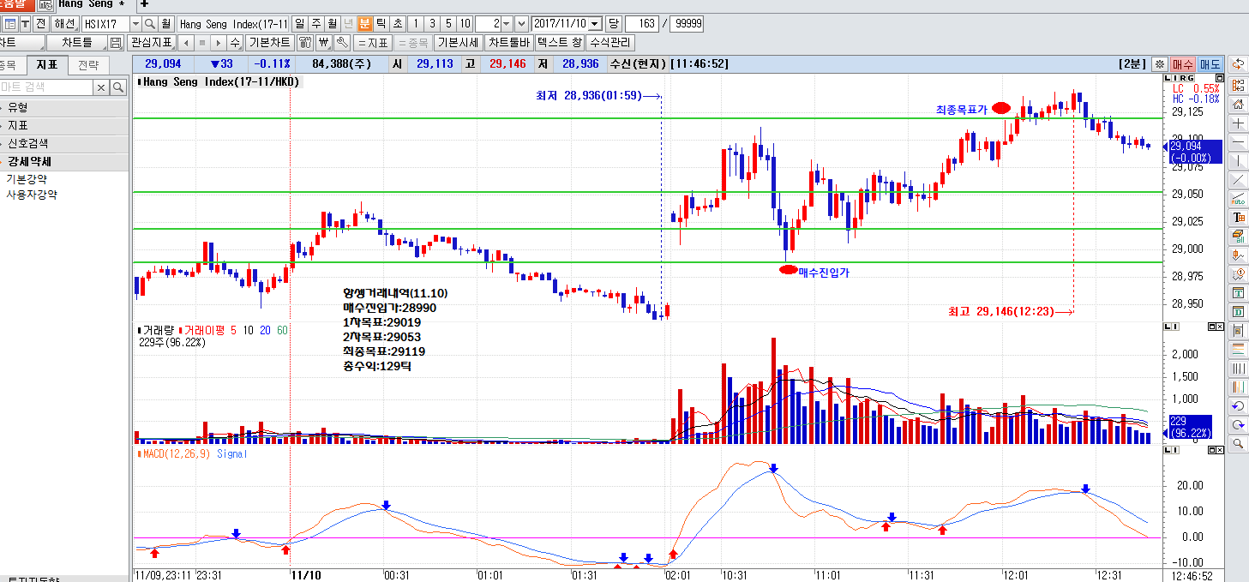This screenshot has height=582, width=1249.
Task: Click the home icon in right toolbar
Action: click(x=1238, y=104)
